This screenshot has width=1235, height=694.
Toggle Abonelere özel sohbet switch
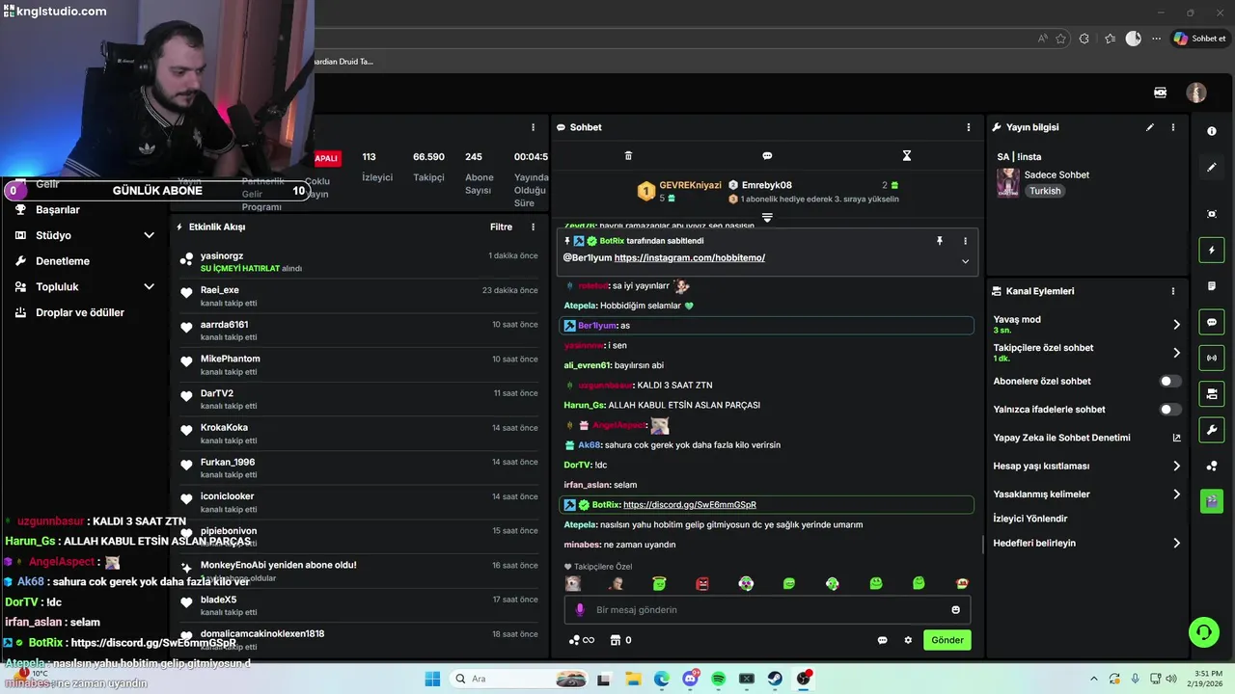click(x=1170, y=382)
